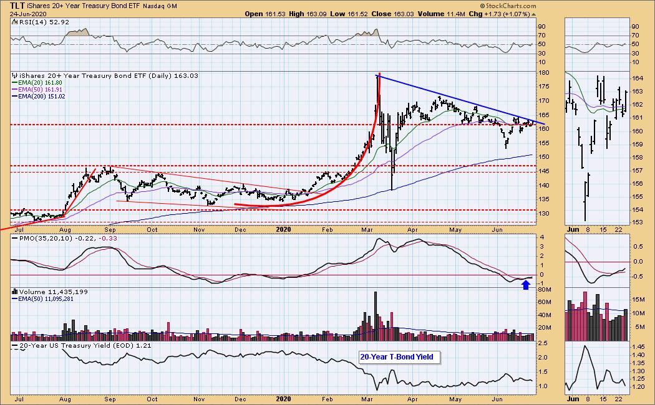This screenshot has width=655, height=405.
Task: Click the 15M label in zoomed volume panel
Action: [x=639, y=300]
